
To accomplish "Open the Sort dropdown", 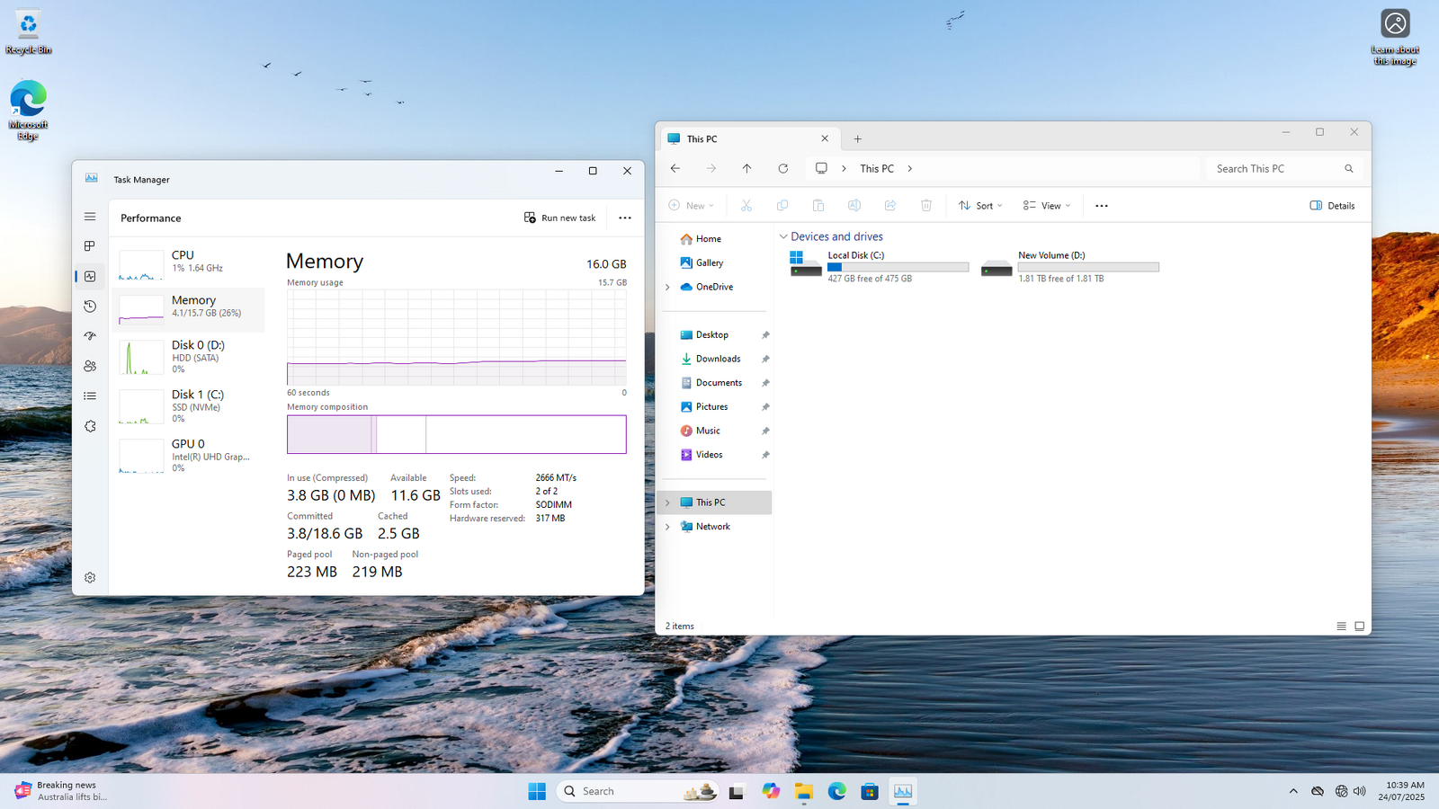I will point(980,206).
